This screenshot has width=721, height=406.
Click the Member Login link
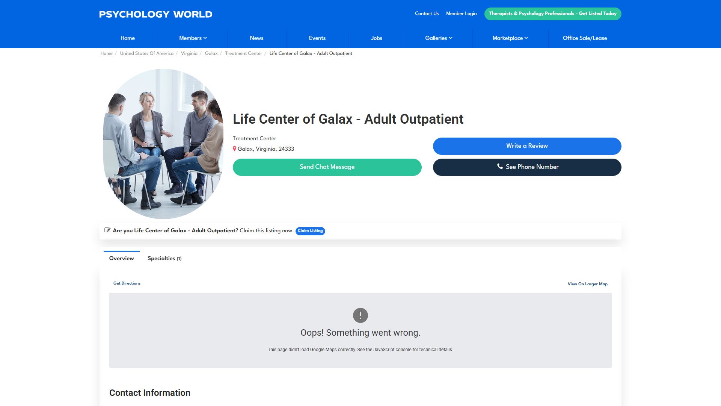pos(461,14)
